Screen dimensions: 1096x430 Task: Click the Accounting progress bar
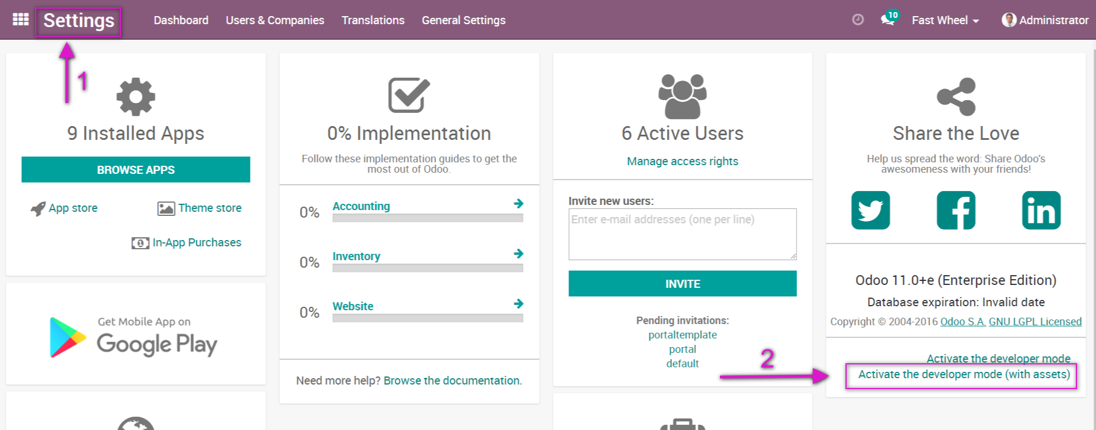428,218
